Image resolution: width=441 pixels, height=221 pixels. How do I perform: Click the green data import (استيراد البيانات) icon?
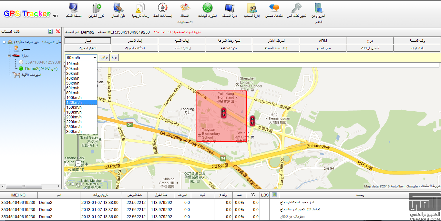tap(208, 7)
